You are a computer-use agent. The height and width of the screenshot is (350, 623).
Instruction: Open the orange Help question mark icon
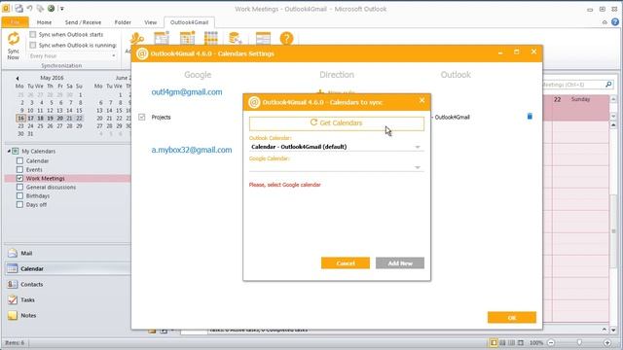(286, 39)
